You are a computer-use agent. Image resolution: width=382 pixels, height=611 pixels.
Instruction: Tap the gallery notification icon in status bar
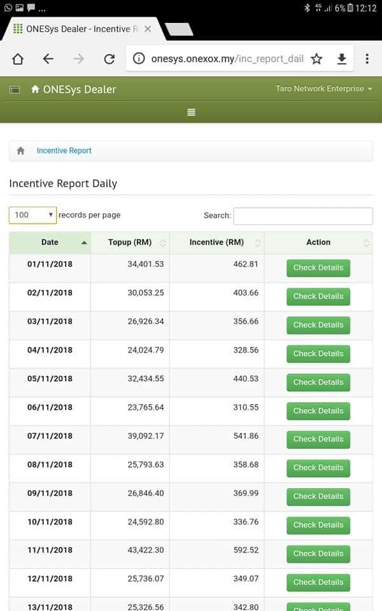pos(20,8)
